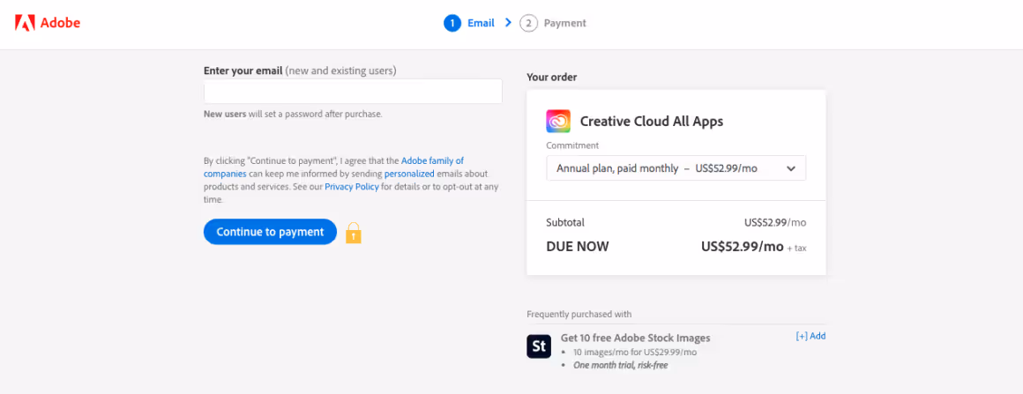Open the Privacy Policy link
This screenshot has width=1023, height=394.
(352, 187)
